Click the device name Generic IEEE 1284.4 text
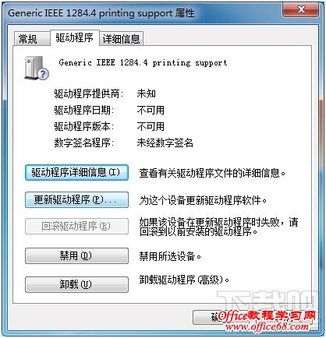 143,62
